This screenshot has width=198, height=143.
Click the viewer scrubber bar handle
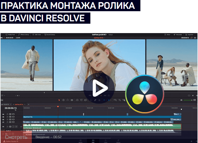pyautogui.click(x=44, y=92)
